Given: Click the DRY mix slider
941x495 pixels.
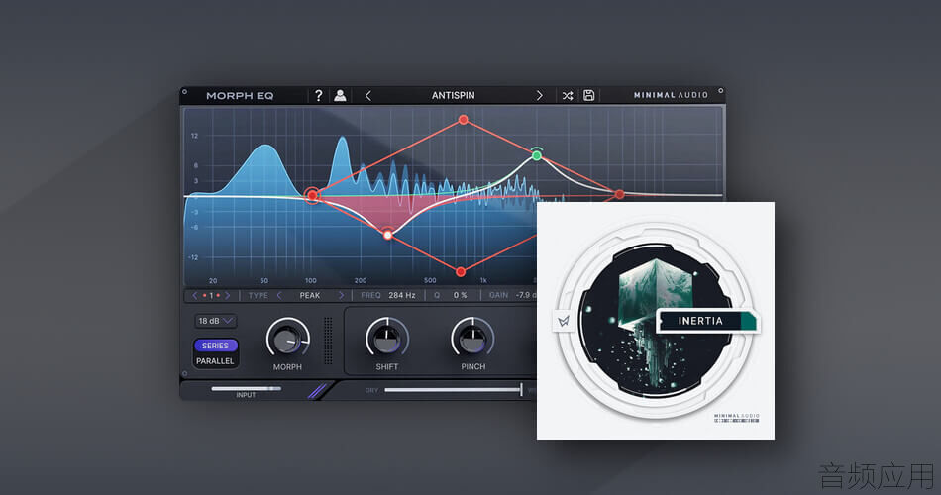Looking at the screenshot, I should point(453,390).
